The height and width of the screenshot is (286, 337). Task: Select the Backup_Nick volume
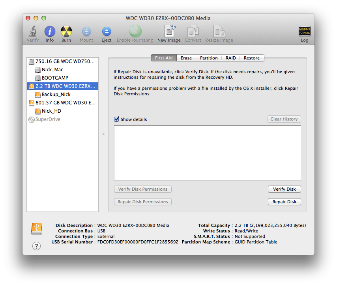coord(62,95)
